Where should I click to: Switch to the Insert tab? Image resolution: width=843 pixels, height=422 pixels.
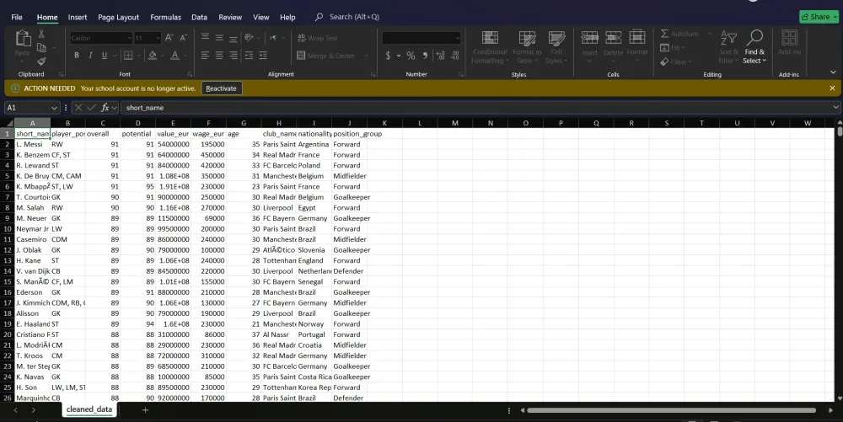[78, 17]
